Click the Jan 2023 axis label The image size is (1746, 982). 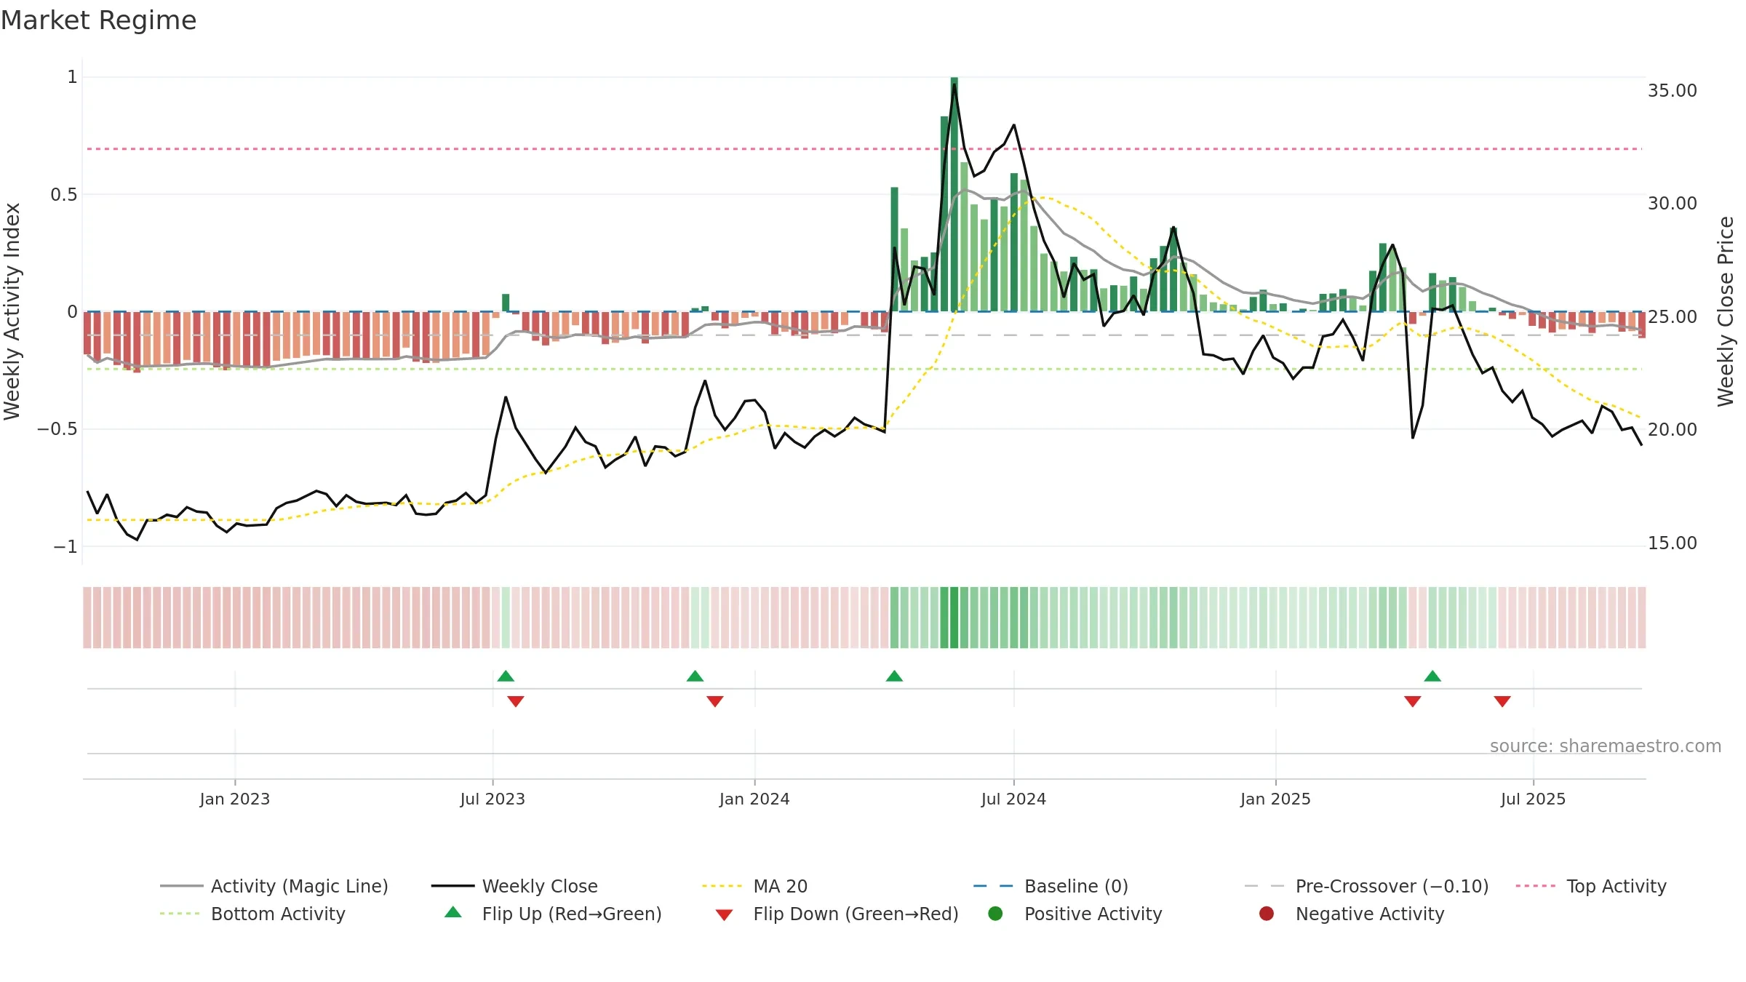[235, 799]
